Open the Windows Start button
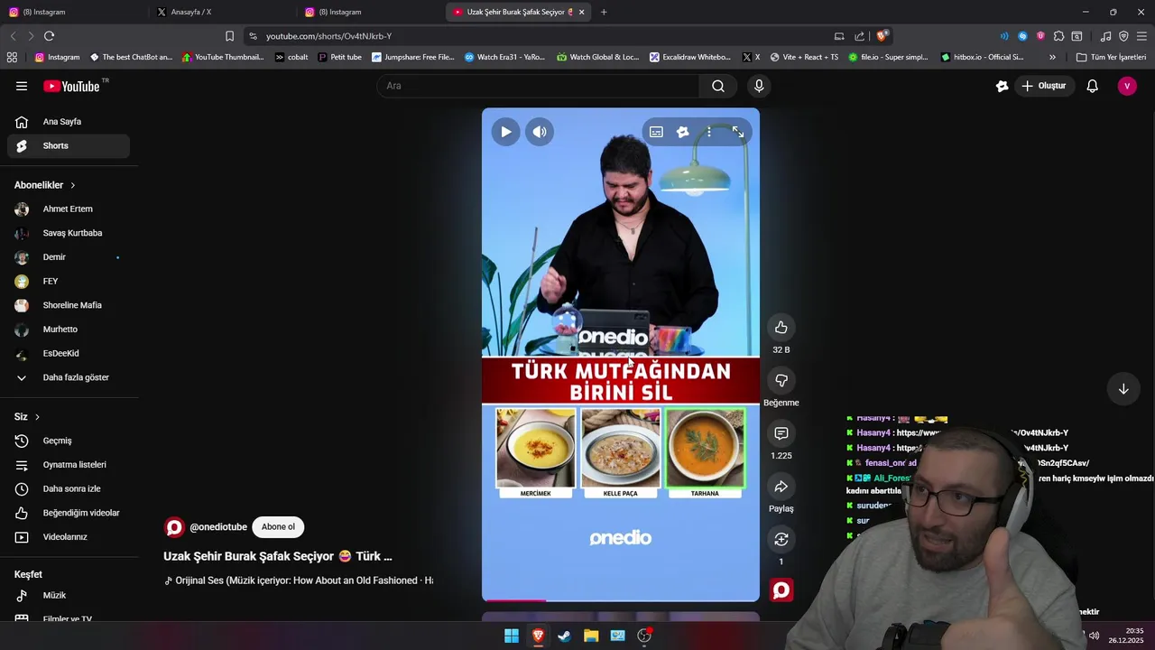The width and height of the screenshot is (1155, 650). tap(512, 636)
